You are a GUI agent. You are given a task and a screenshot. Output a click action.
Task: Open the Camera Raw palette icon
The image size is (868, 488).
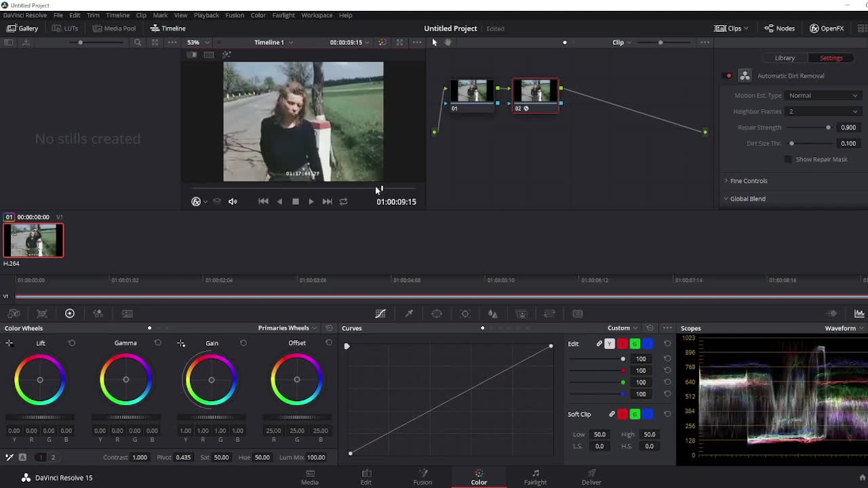14,313
